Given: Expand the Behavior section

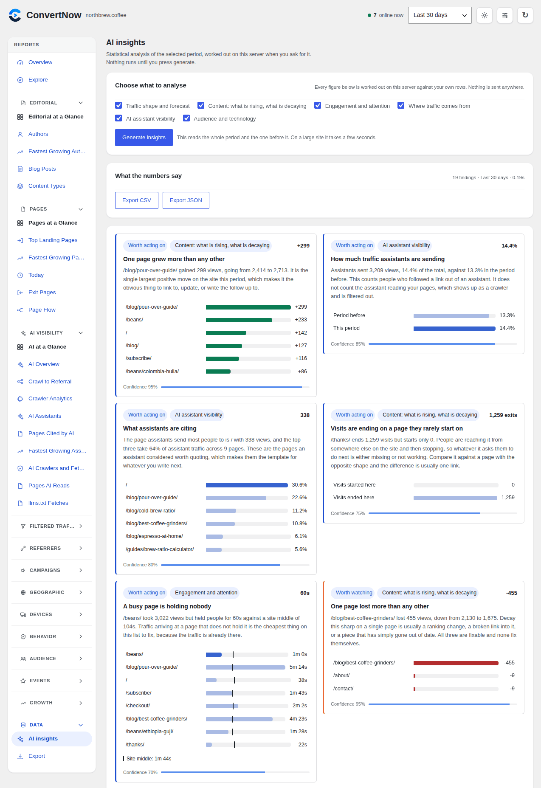Looking at the screenshot, I should pyautogui.click(x=52, y=636).
